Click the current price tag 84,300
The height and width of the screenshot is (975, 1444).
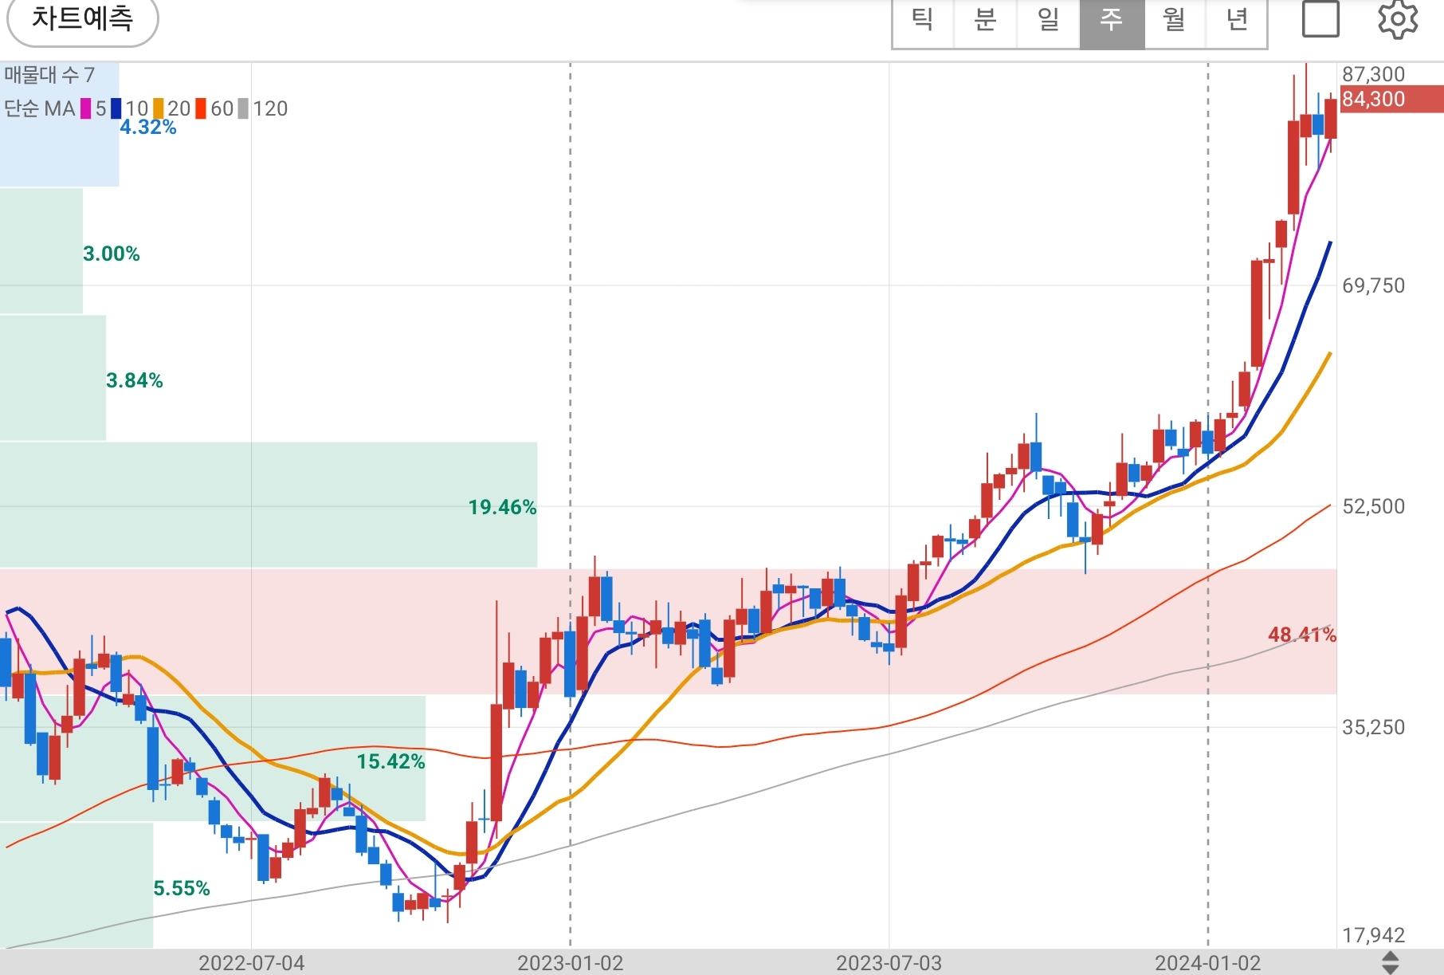click(x=1391, y=99)
